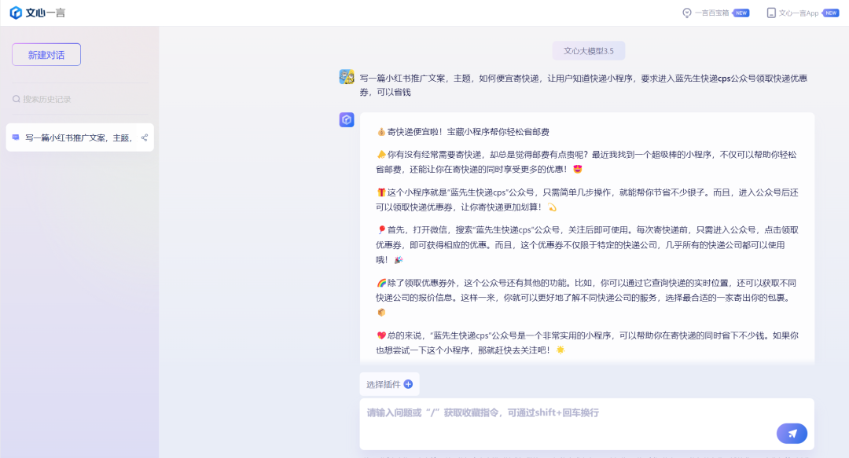Click the user prompt text 写一篇小红书推广文案
This screenshot has width=849, height=458.
(583, 85)
